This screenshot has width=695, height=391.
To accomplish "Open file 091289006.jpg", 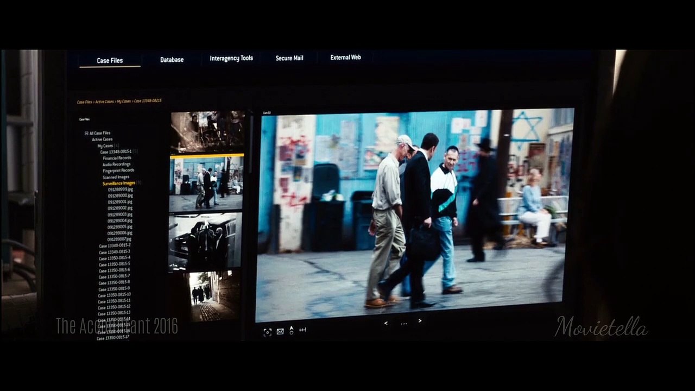I will 120,233.
